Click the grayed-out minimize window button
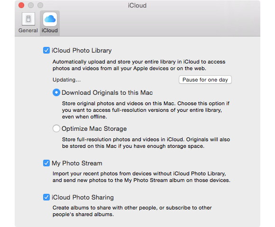 click(31, 5)
